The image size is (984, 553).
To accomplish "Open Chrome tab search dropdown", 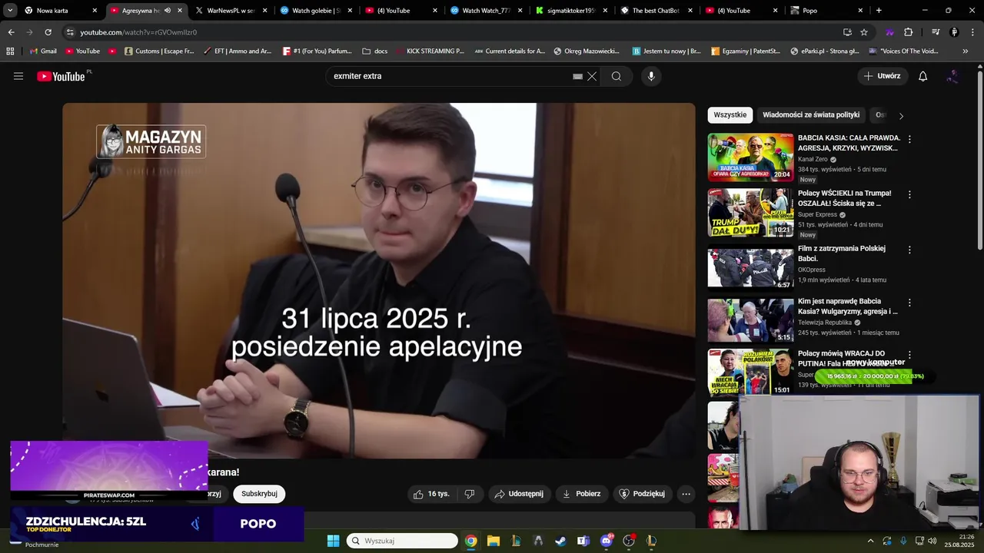I will (x=10, y=11).
